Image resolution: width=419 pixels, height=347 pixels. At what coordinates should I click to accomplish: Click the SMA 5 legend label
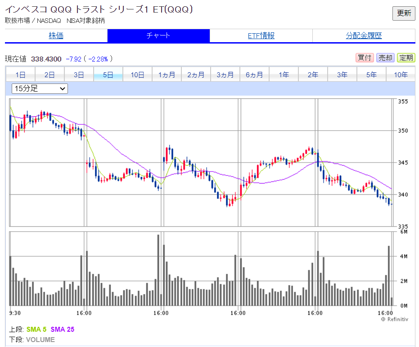tap(36, 329)
